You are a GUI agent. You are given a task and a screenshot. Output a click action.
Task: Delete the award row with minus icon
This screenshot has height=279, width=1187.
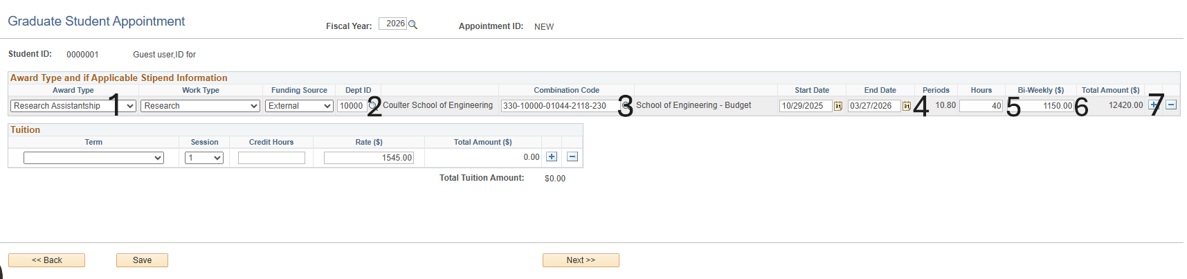[1171, 105]
